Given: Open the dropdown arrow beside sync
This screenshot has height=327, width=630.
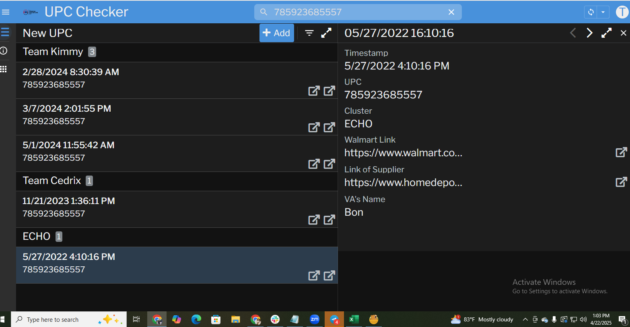Looking at the screenshot, I should 603,12.
